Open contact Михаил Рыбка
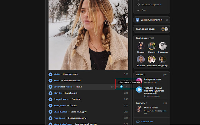The height and width of the screenshot is (125, 200). (x=151, y=107)
